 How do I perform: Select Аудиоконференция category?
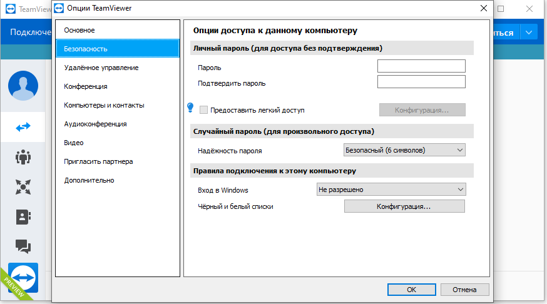pos(118,124)
